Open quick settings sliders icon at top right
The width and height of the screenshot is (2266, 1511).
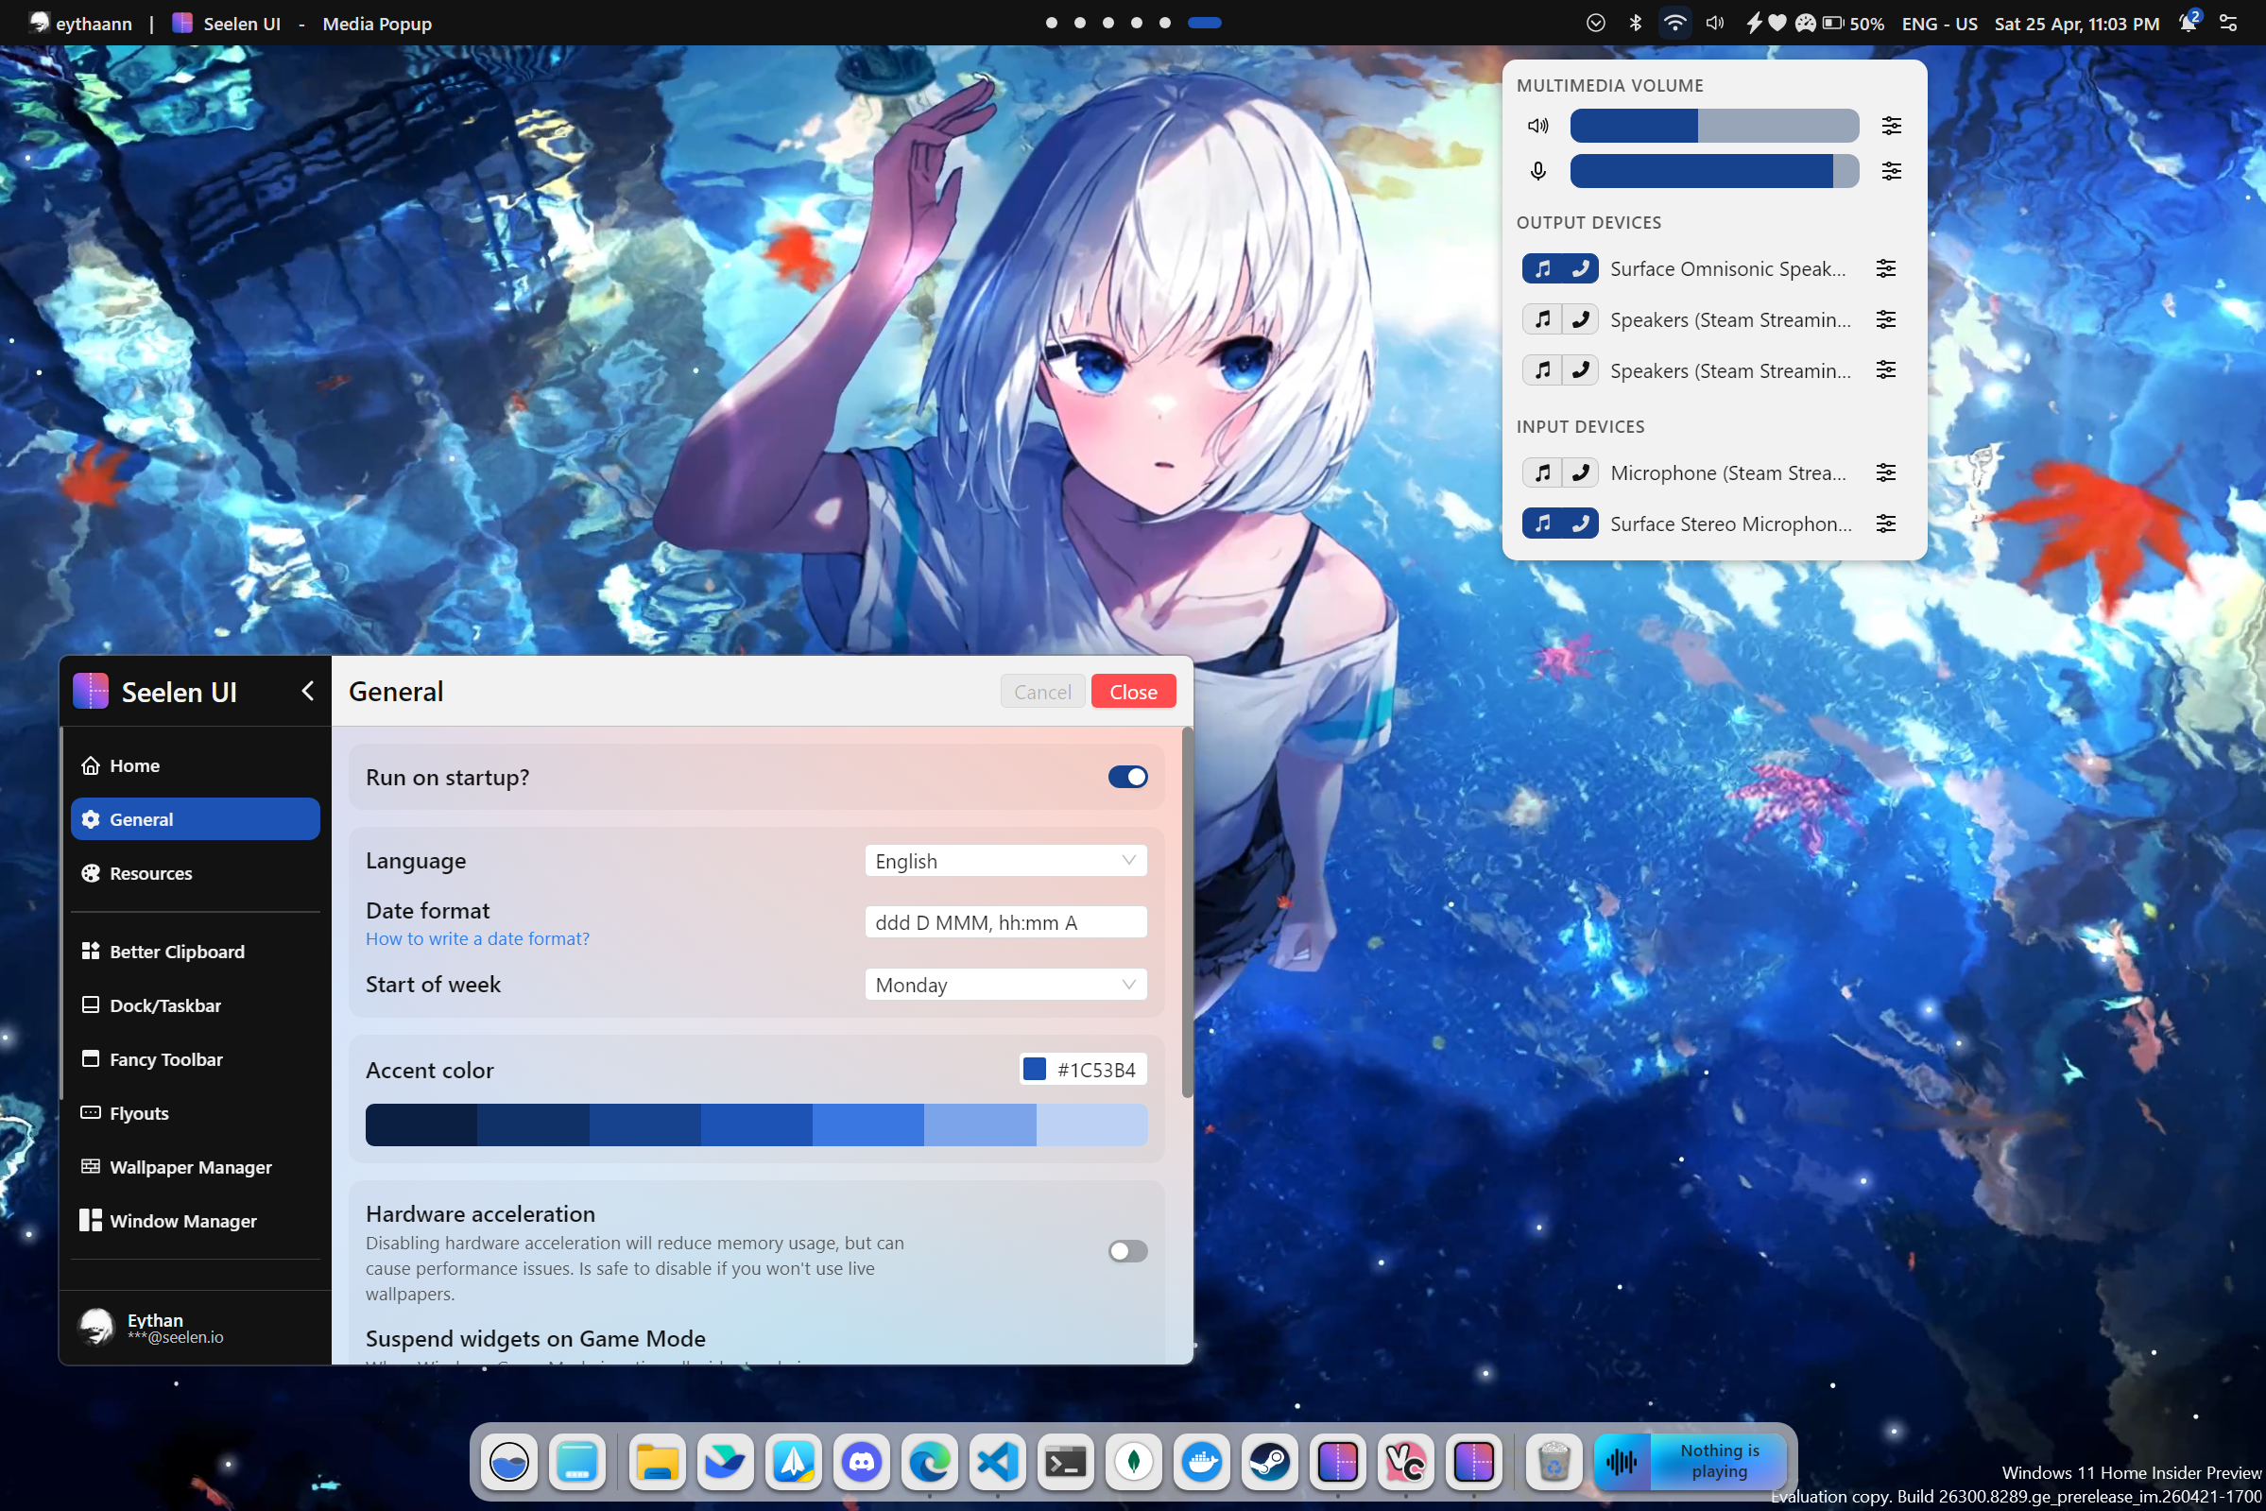pos(2228,23)
